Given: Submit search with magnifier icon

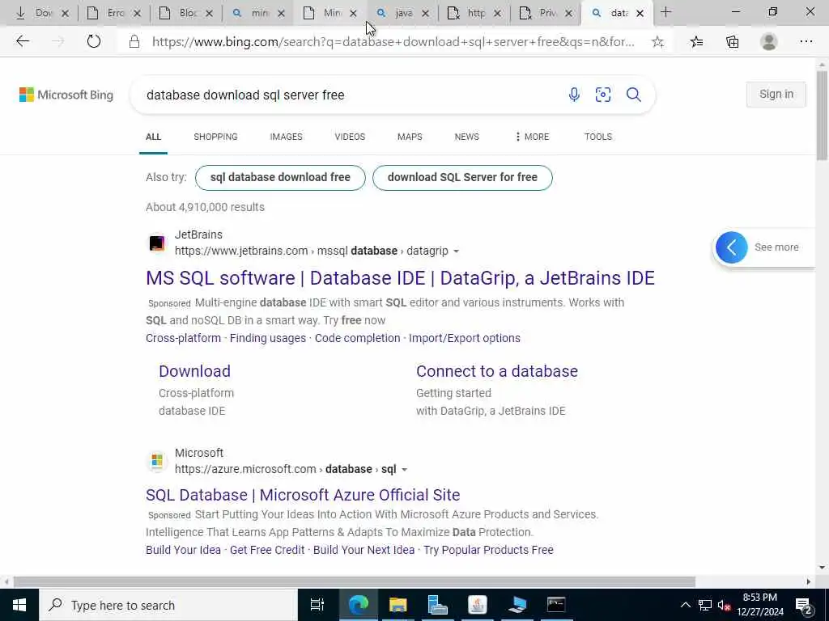Looking at the screenshot, I should coord(633,95).
